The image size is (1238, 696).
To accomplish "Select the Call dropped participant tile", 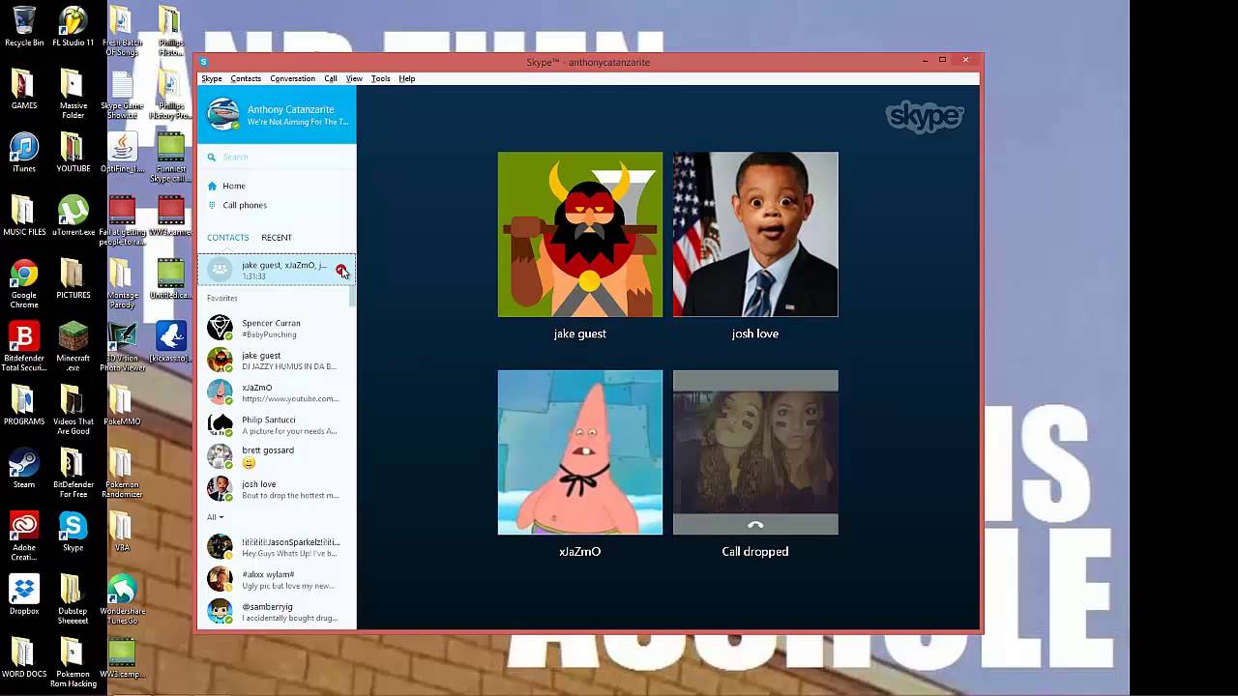I will (x=755, y=452).
